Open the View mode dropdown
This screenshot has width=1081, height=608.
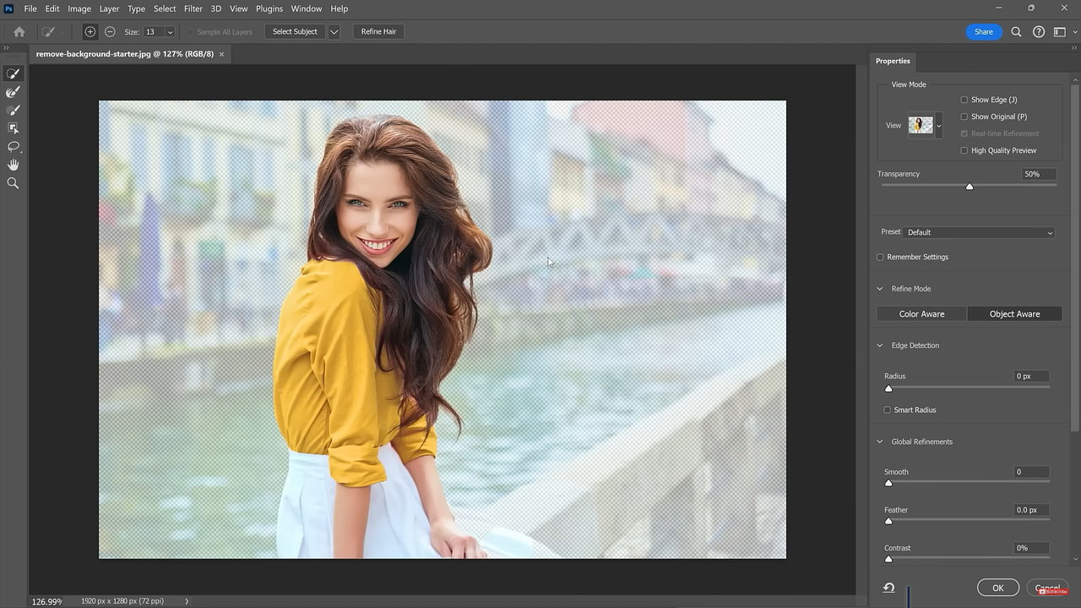click(938, 125)
